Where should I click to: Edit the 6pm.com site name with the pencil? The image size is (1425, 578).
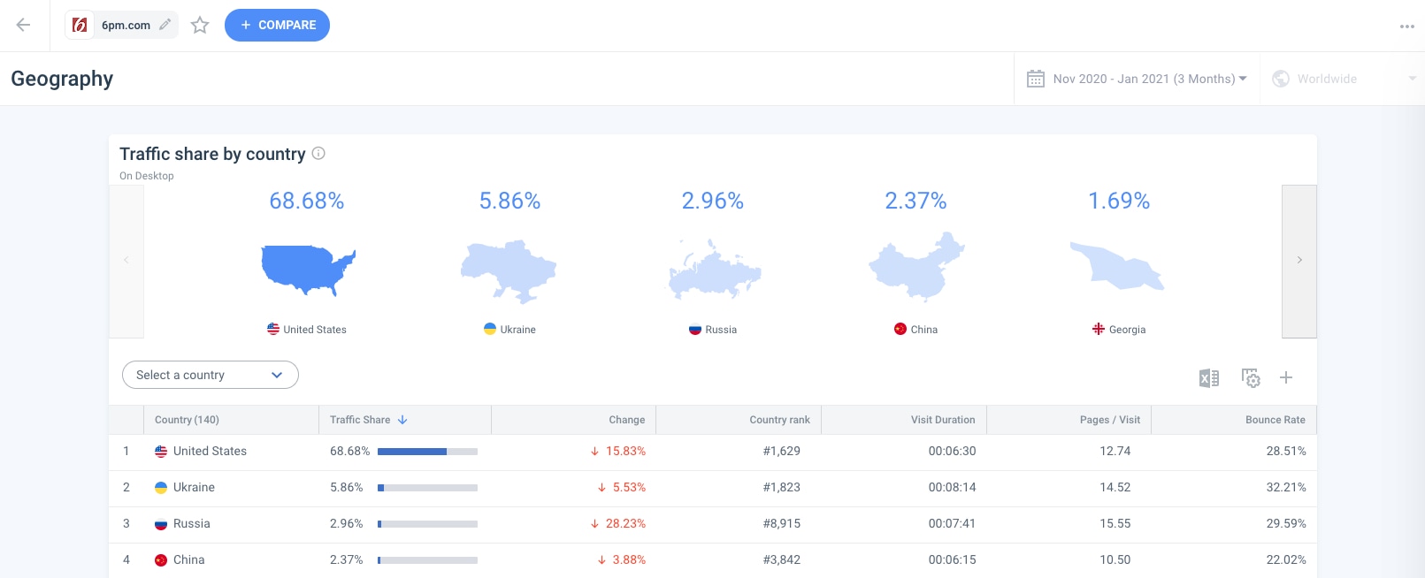coord(165,25)
